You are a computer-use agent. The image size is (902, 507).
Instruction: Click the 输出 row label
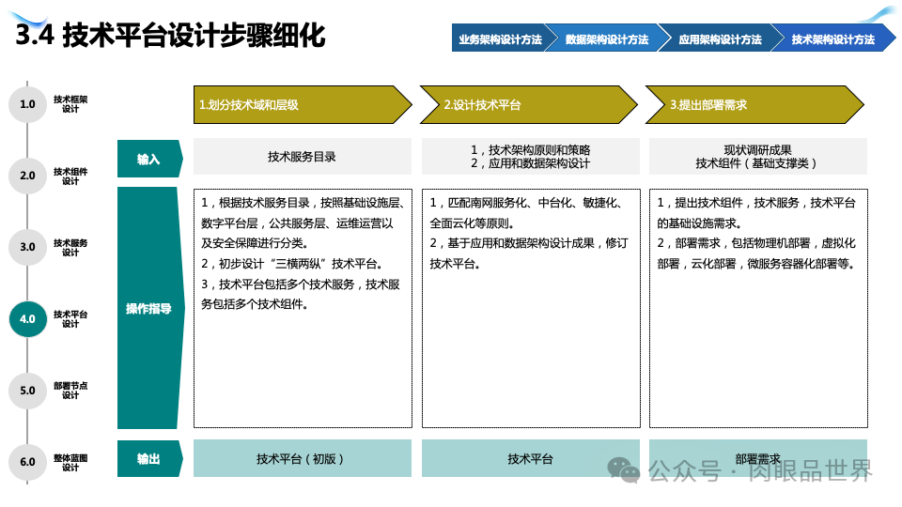point(149,459)
